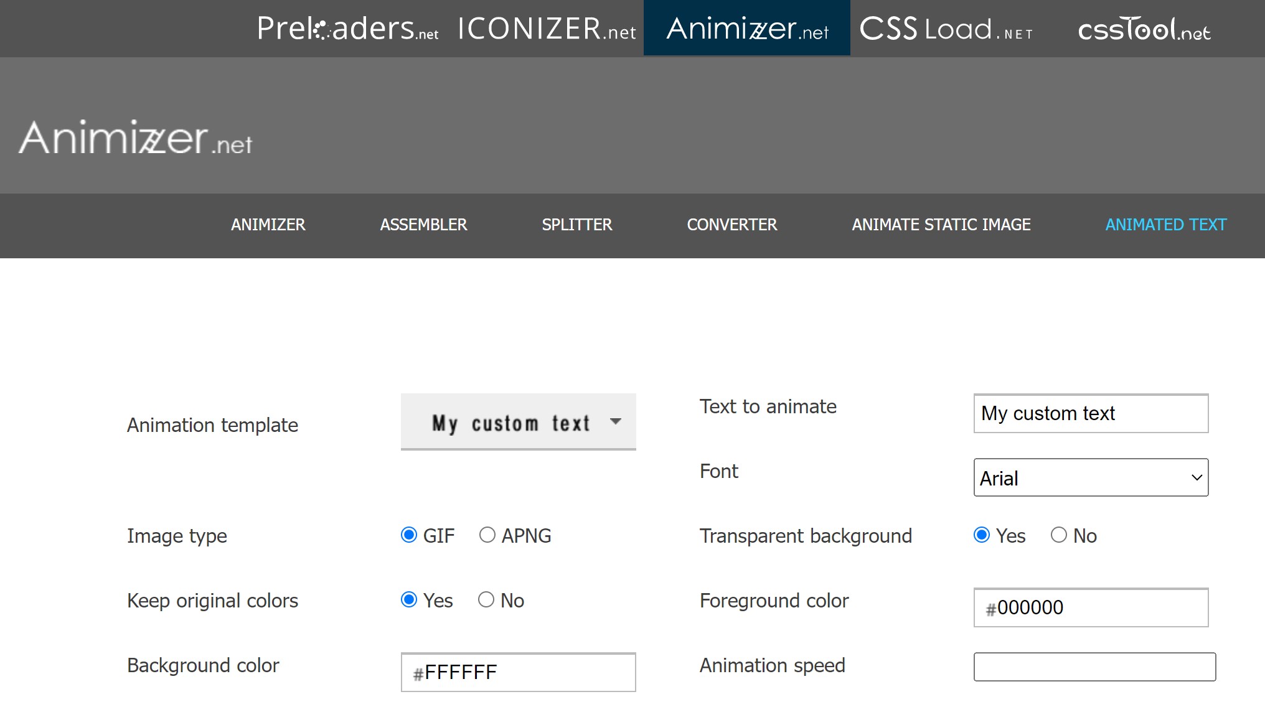The width and height of the screenshot is (1265, 712).
Task: Open the Font dropdown showing Arial
Action: [x=1091, y=477]
